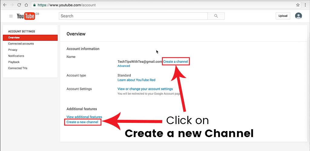Open Notifications settings page
This screenshot has height=151, width=310.
(16, 56)
